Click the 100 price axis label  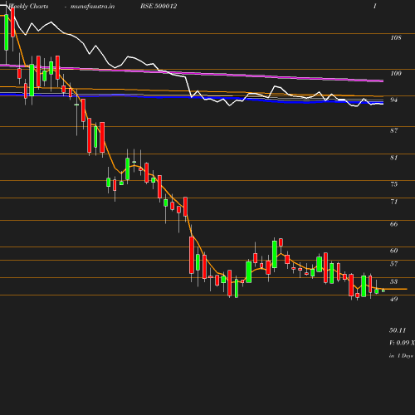click(396, 73)
